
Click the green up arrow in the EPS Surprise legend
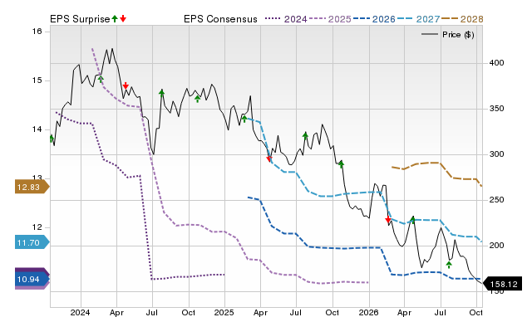[115, 18]
